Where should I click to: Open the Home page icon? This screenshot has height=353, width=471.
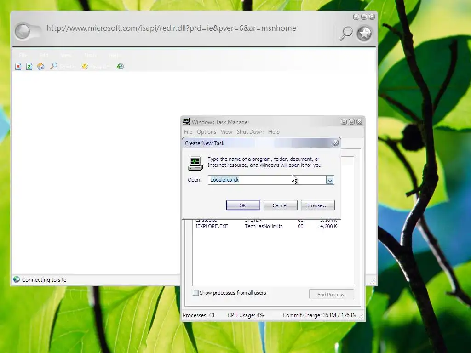[40, 66]
